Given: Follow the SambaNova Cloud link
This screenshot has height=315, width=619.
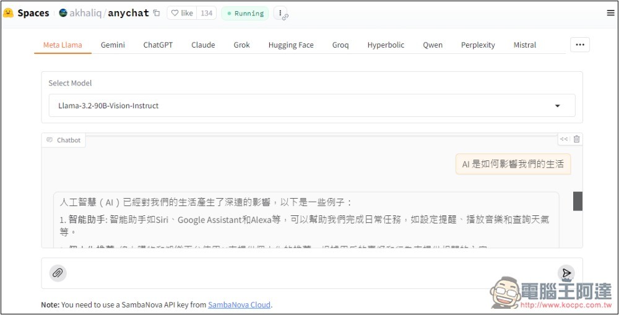Looking at the screenshot, I should coord(239,304).
